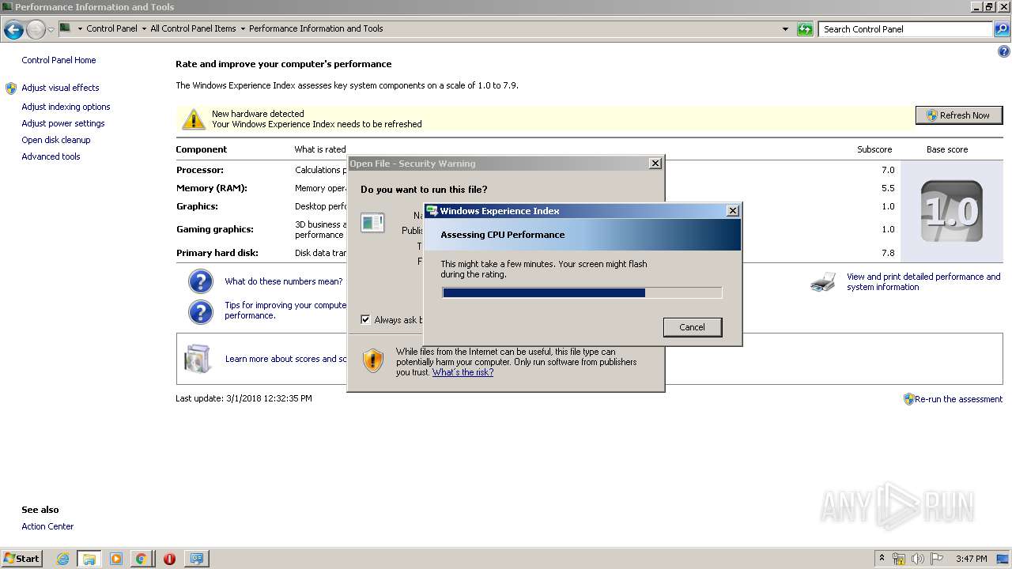Open recent pages dropdown next to Forward

click(x=51, y=29)
